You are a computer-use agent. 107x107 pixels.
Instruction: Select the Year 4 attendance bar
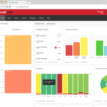click(70, 84)
